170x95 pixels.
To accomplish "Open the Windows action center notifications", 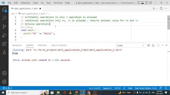I will (x=166, y=92).
